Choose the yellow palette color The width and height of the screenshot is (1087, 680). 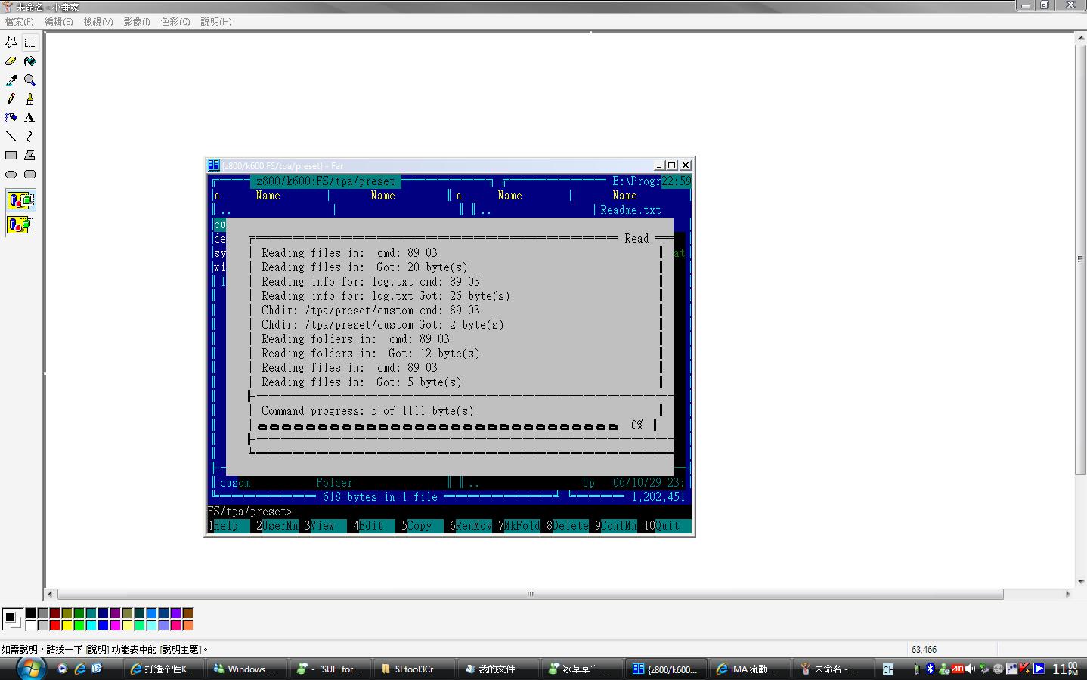click(x=67, y=625)
